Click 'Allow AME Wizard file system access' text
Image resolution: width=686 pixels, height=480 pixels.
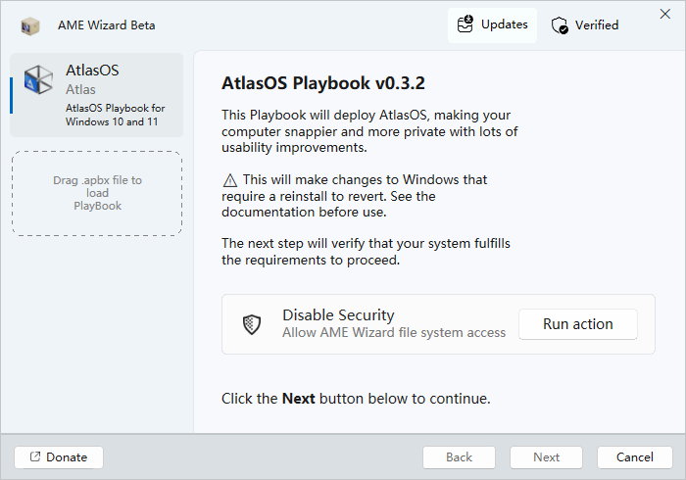point(394,333)
